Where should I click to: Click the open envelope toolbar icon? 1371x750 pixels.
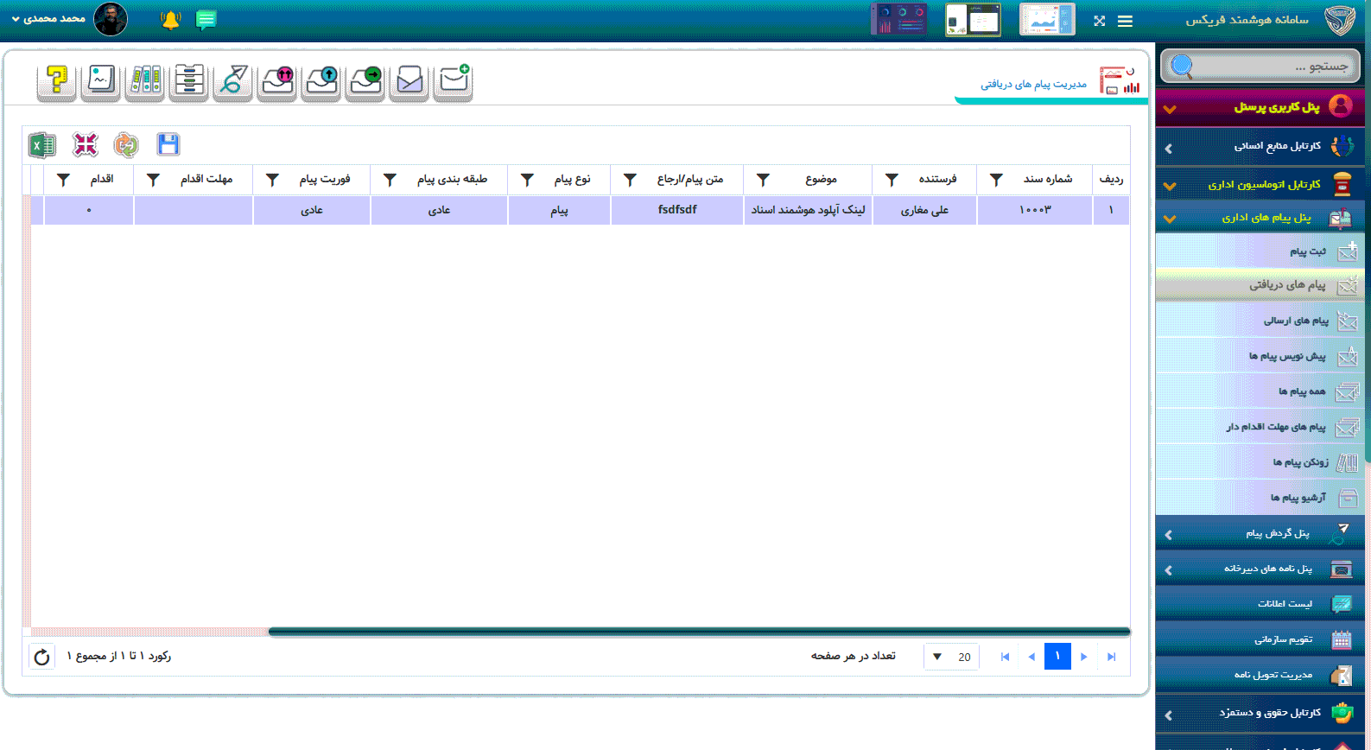pyautogui.click(x=409, y=81)
